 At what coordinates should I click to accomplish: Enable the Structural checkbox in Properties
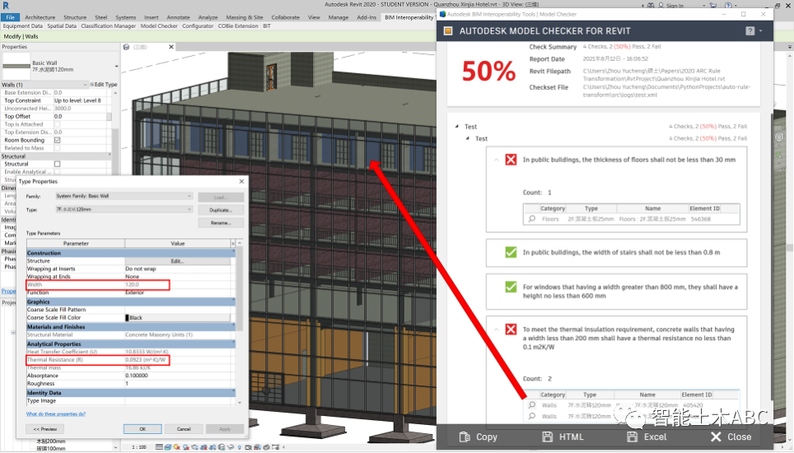click(57, 164)
